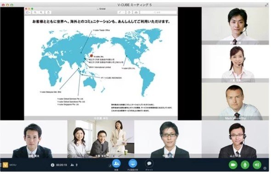Screen dimensions: 271x174
Task: Click the participants count icon
Action: (72, 165)
